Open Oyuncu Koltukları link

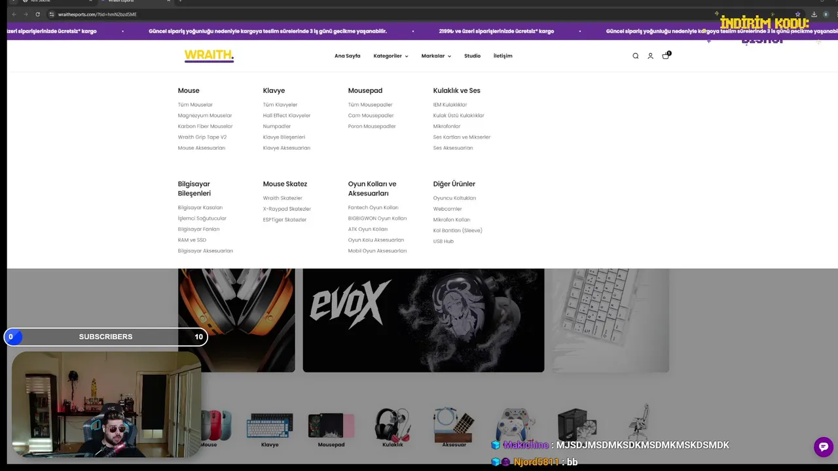(454, 198)
